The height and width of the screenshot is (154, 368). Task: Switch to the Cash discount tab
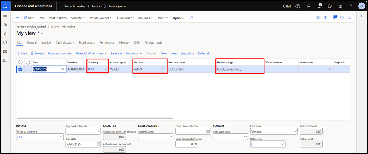click(65, 42)
